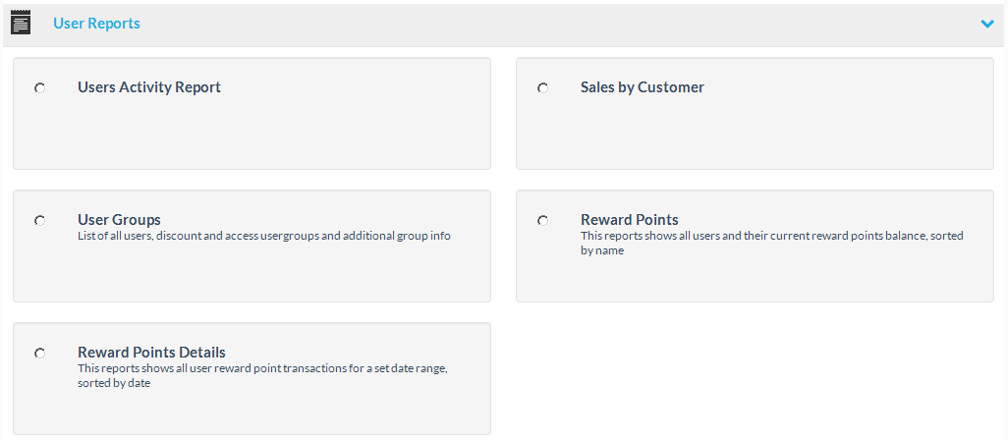
Task: Select the Users Activity Report radio button
Action: click(39, 87)
